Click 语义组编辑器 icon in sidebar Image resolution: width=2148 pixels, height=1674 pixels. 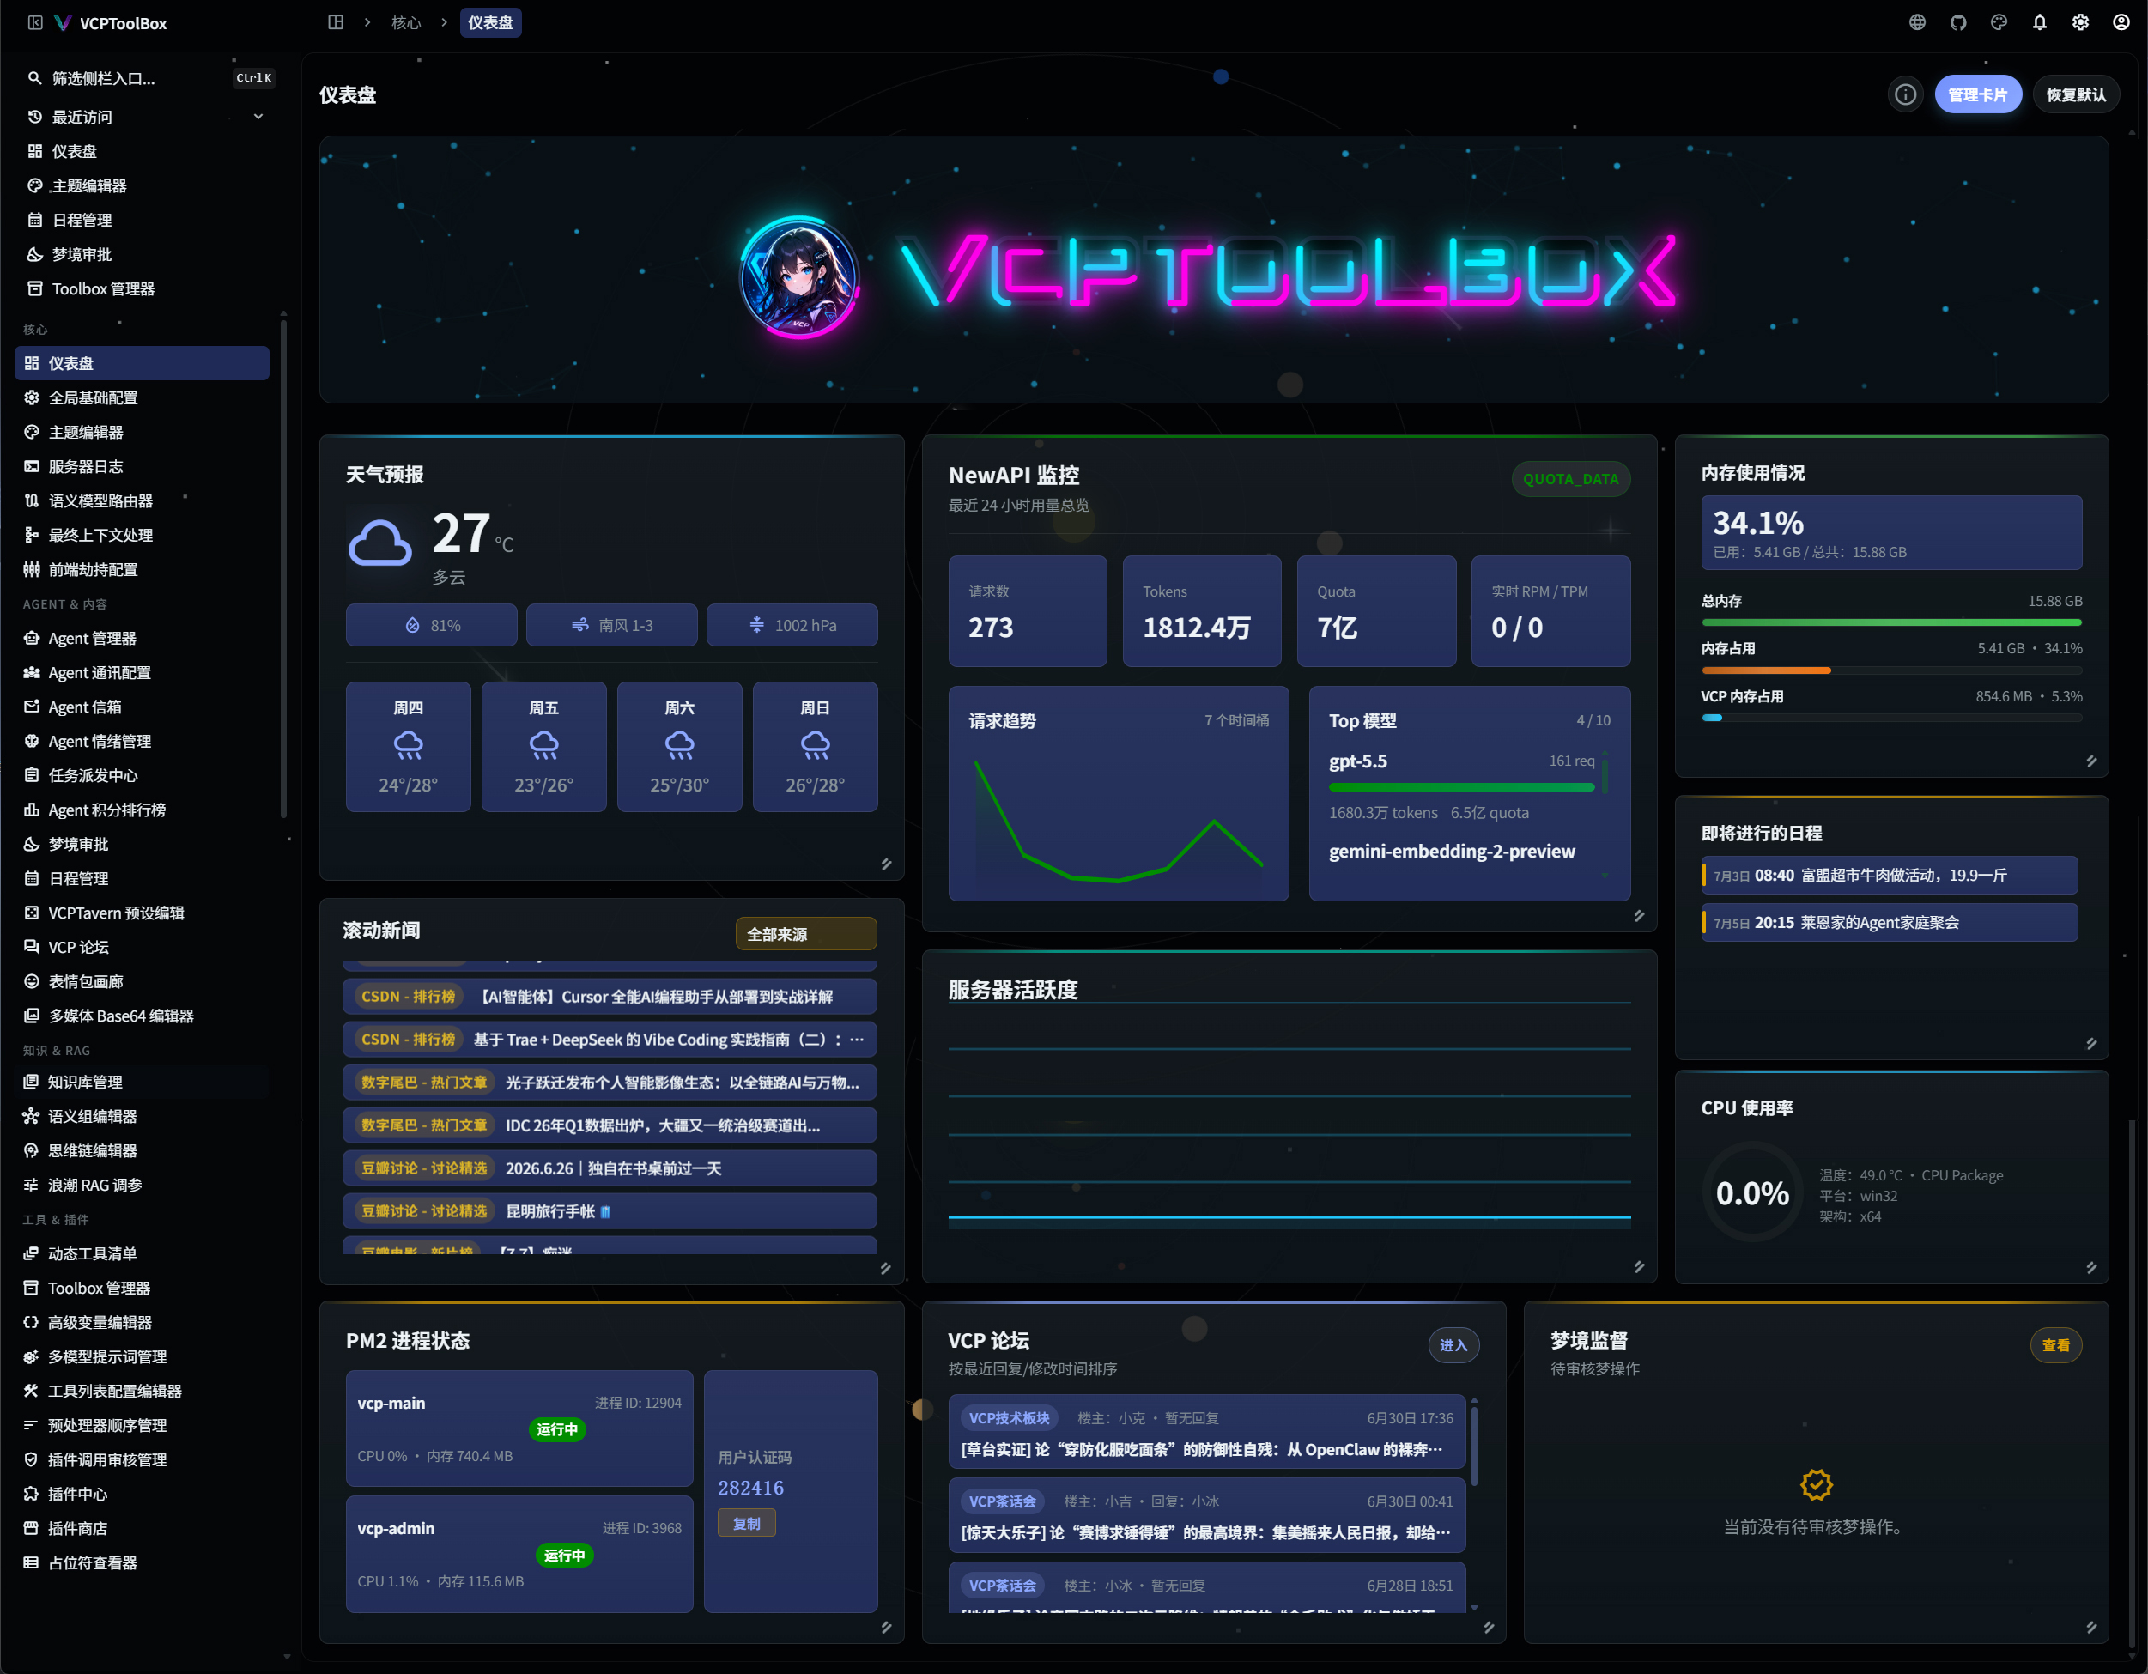click(x=32, y=1116)
